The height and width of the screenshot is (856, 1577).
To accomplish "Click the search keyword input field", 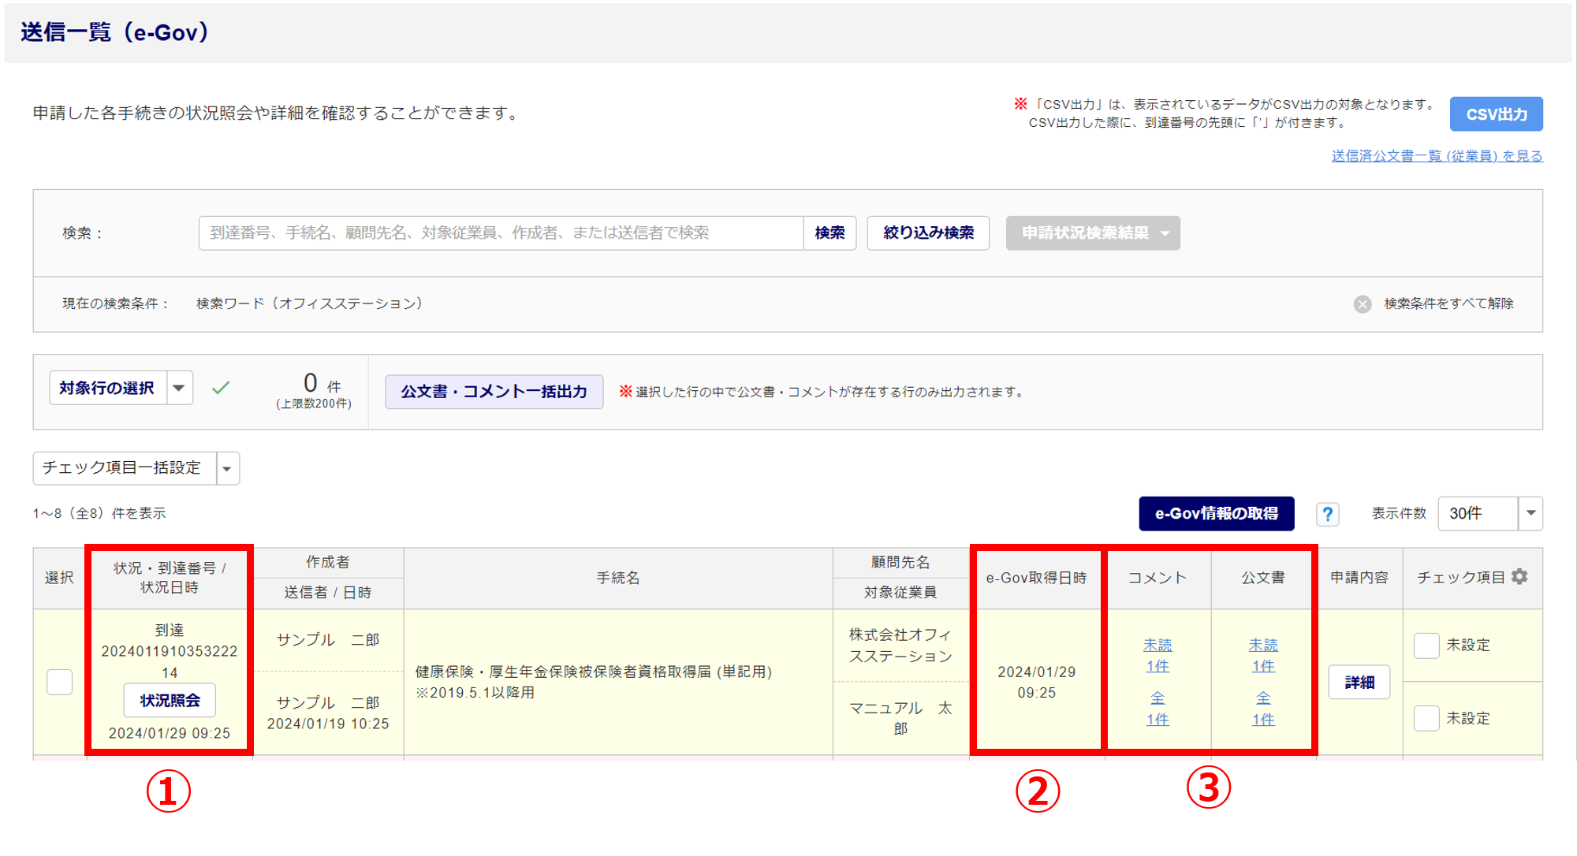I will [x=501, y=233].
